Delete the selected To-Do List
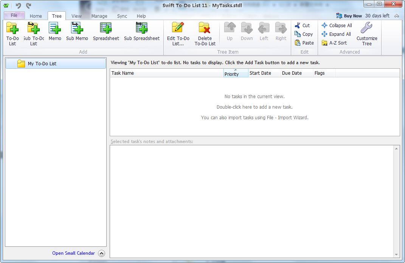This screenshot has height=263, width=405. click(x=205, y=34)
